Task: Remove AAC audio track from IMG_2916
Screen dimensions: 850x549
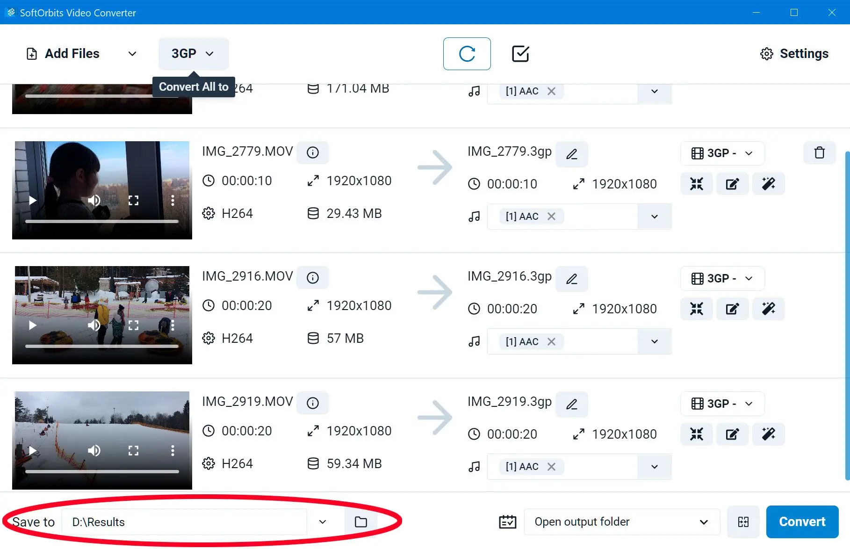Action: [x=552, y=342]
